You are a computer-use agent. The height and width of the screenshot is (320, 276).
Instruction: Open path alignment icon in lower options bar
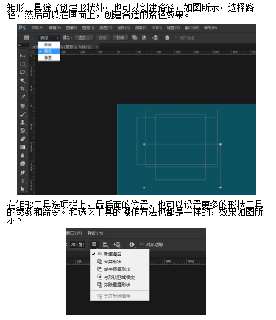tap(105, 244)
